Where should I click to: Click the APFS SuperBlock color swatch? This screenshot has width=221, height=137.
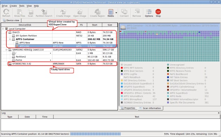coord(168,93)
